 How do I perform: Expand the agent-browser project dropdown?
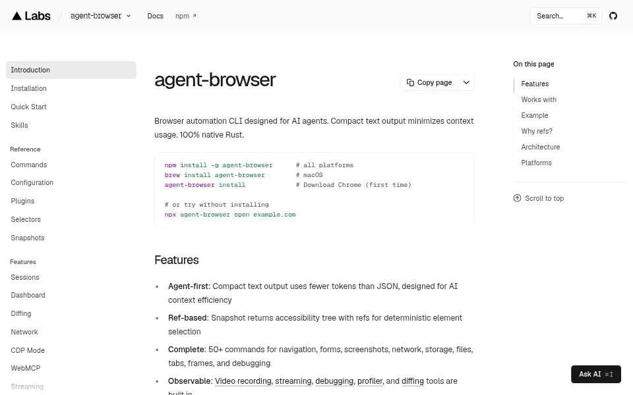tap(100, 16)
